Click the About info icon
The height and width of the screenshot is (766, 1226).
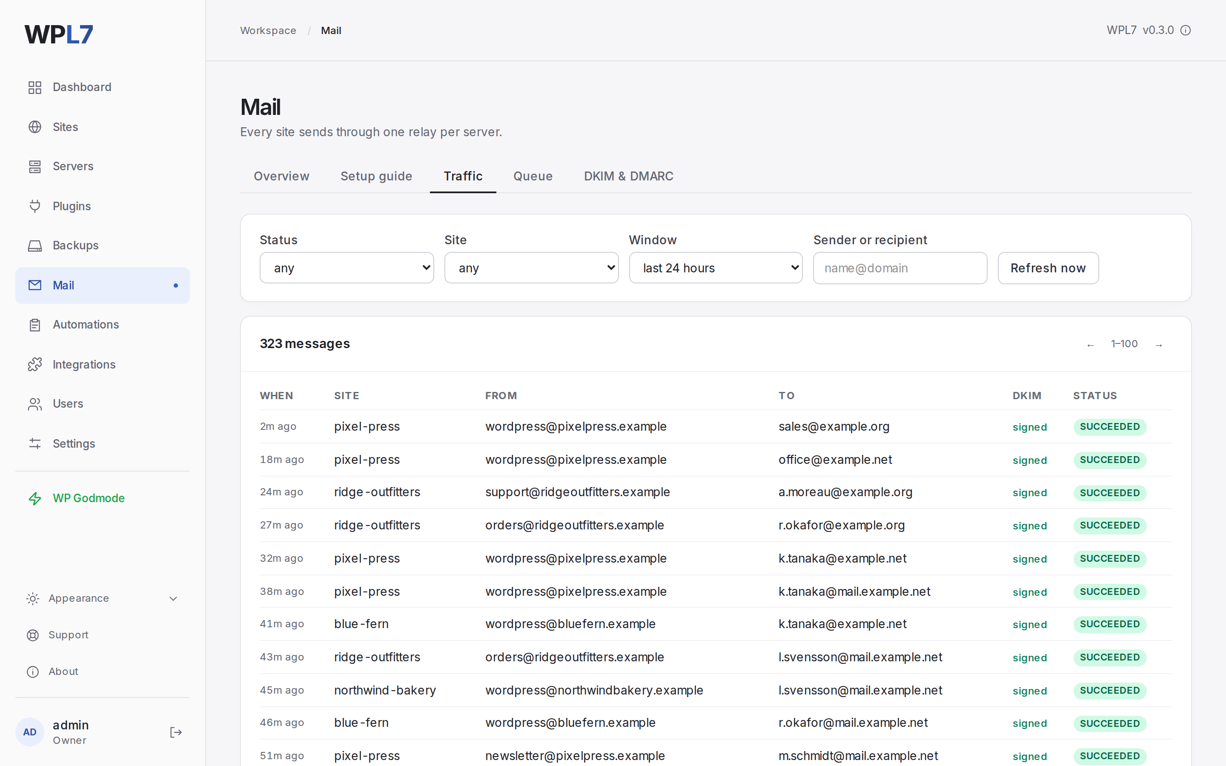point(32,672)
